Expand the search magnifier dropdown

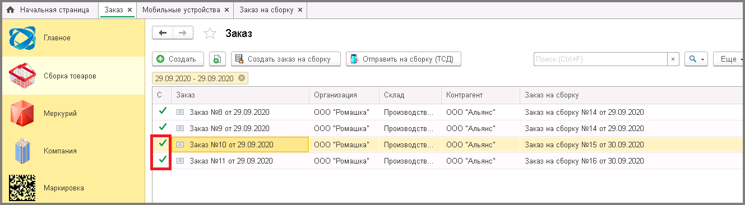(x=696, y=59)
